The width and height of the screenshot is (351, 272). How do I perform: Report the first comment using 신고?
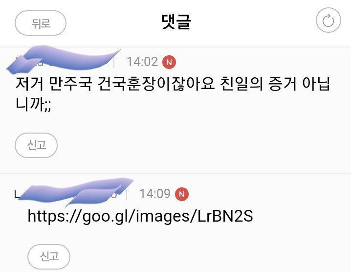[36, 145]
